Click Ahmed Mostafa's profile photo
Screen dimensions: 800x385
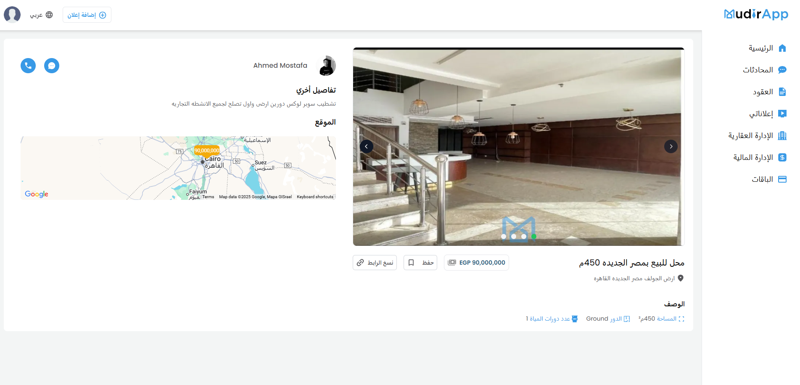[326, 66]
